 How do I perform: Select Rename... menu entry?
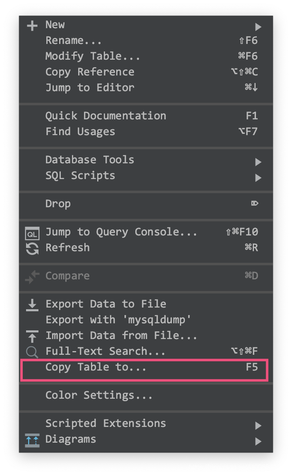pos(74,41)
